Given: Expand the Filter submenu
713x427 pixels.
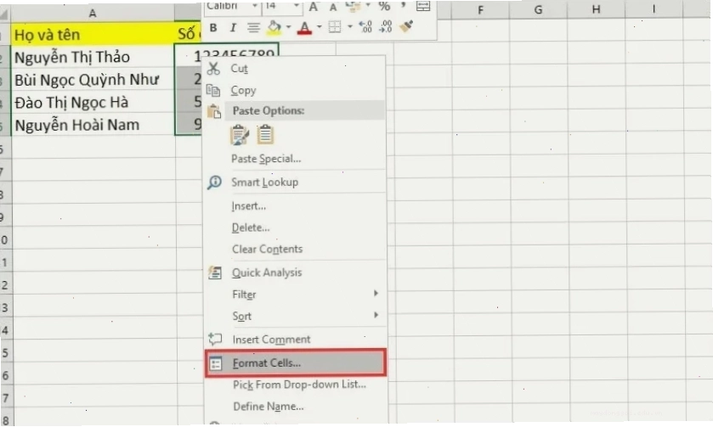Looking at the screenshot, I should point(295,295).
